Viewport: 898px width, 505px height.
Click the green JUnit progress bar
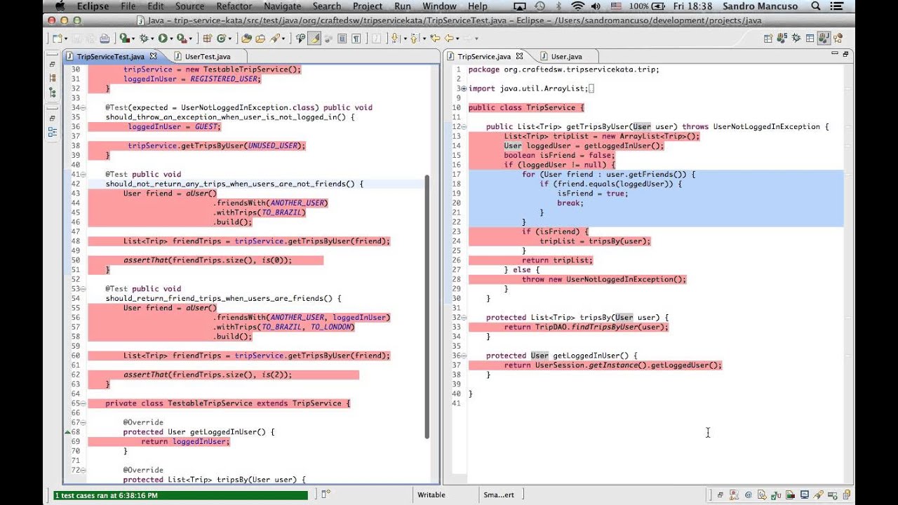[x=181, y=495]
